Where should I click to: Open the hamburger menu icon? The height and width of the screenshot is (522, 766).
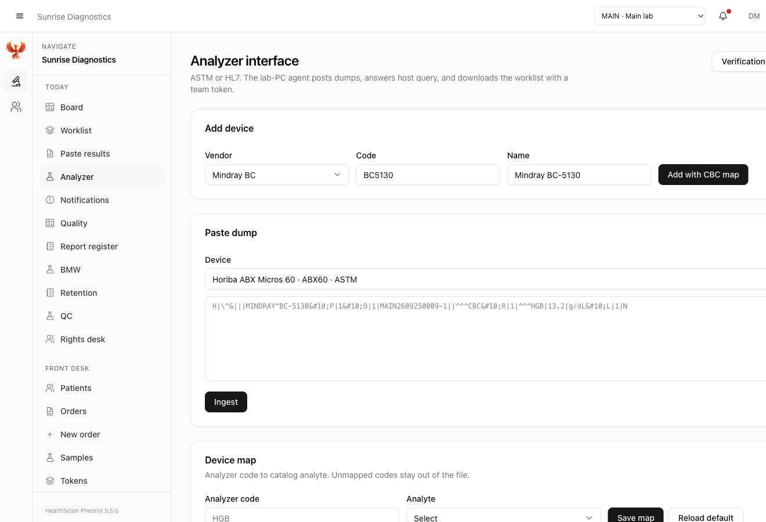pyautogui.click(x=20, y=16)
